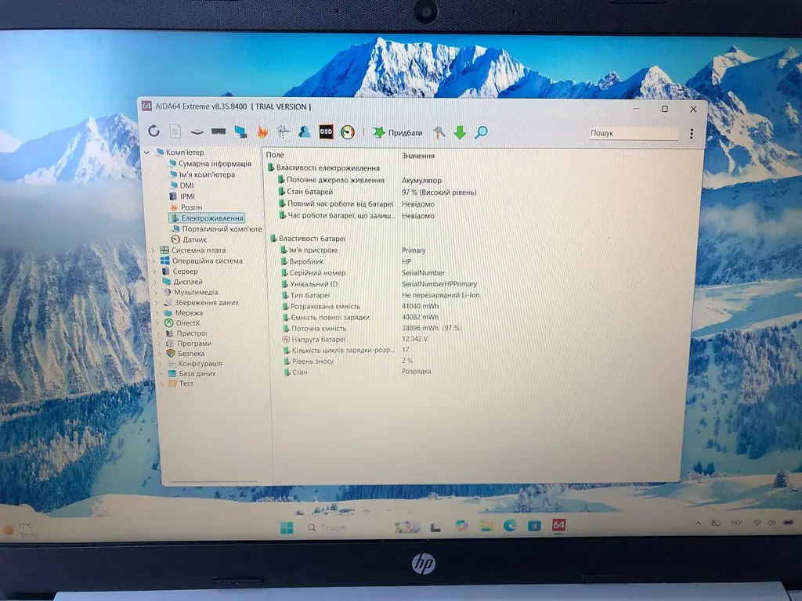Collapse the Комп'ютер tree node
Screen dimensions: 802x601
click(x=147, y=153)
